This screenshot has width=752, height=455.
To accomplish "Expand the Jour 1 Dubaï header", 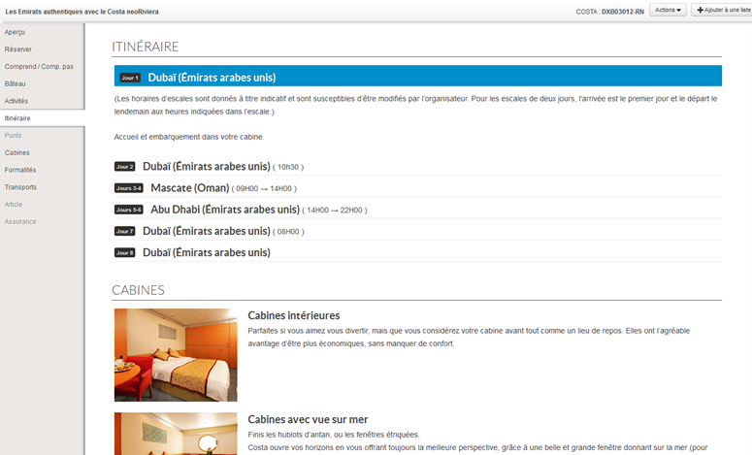I will 212,78.
